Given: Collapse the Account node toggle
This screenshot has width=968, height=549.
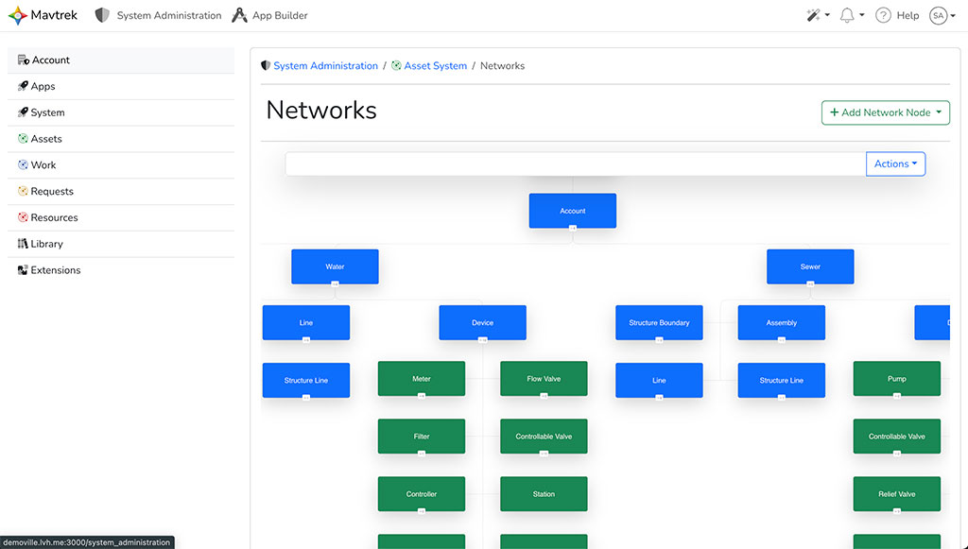Looking at the screenshot, I should 573,228.
